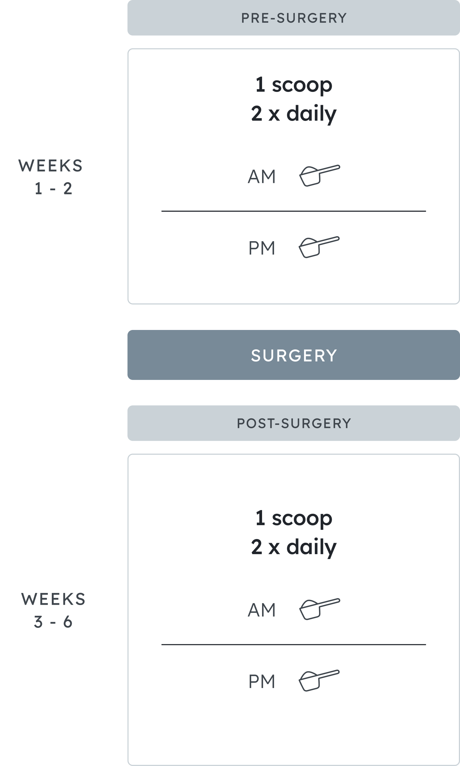
Task: Click the PM scoop icon in weeks 1-2
Action: (319, 247)
